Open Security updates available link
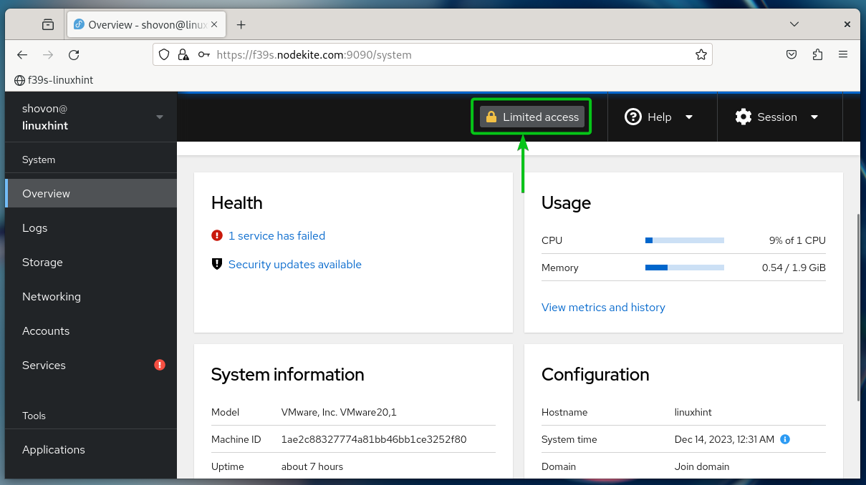This screenshot has width=866, height=485. click(x=295, y=264)
